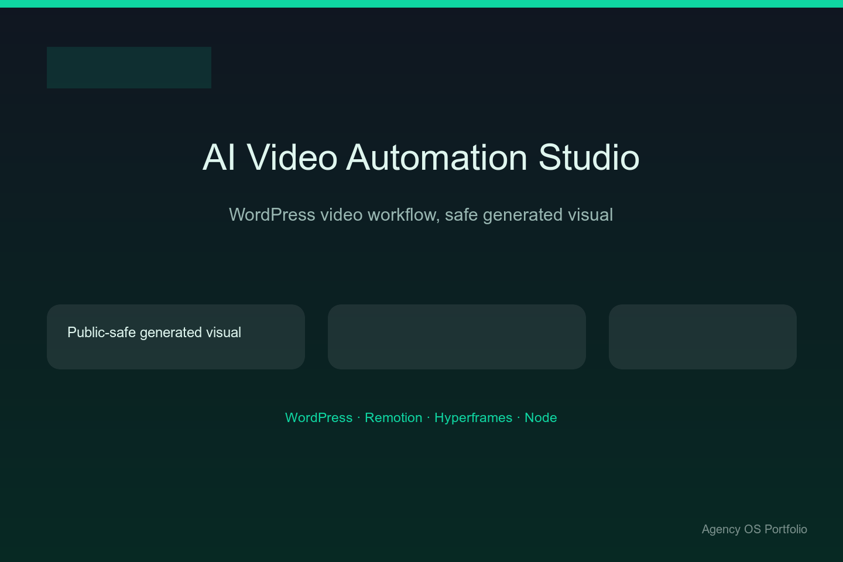Screen dimensions: 843x562
Task: Open the Public-safe generated visual card
Action: (176, 337)
